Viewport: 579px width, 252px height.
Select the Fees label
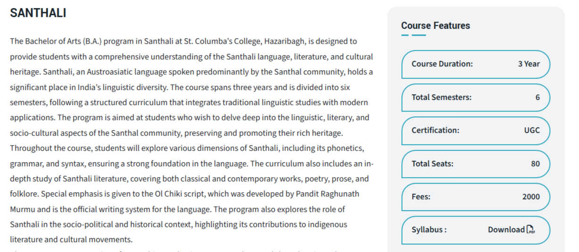tap(422, 197)
